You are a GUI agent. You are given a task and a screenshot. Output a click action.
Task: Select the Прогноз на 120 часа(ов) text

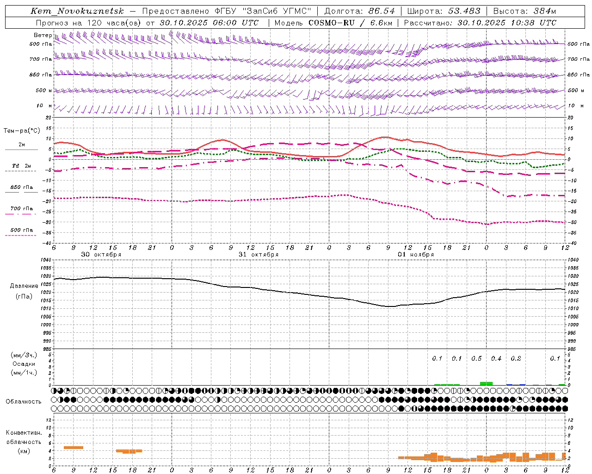click(x=88, y=23)
